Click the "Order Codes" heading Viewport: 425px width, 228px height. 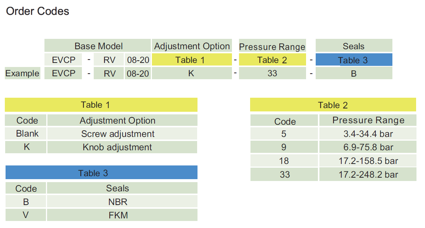click(37, 11)
